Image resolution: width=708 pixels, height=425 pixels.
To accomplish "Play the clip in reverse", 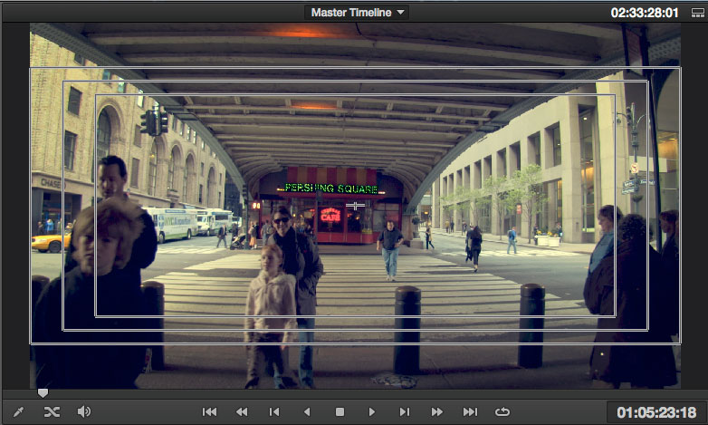I will point(307,411).
